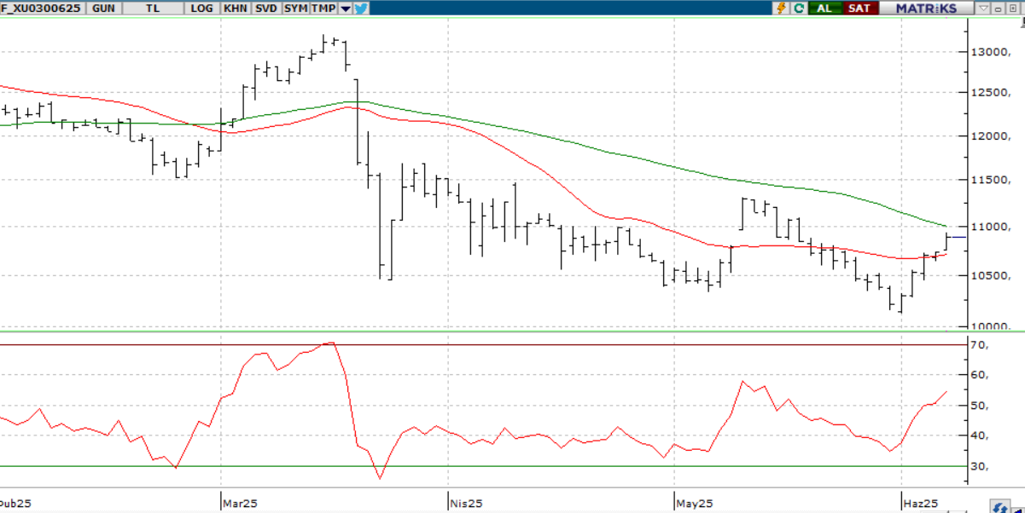Image resolution: width=1025 pixels, height=513 pixels.
Task: Click the green refresh icon
Action: [x=799, y=8]
